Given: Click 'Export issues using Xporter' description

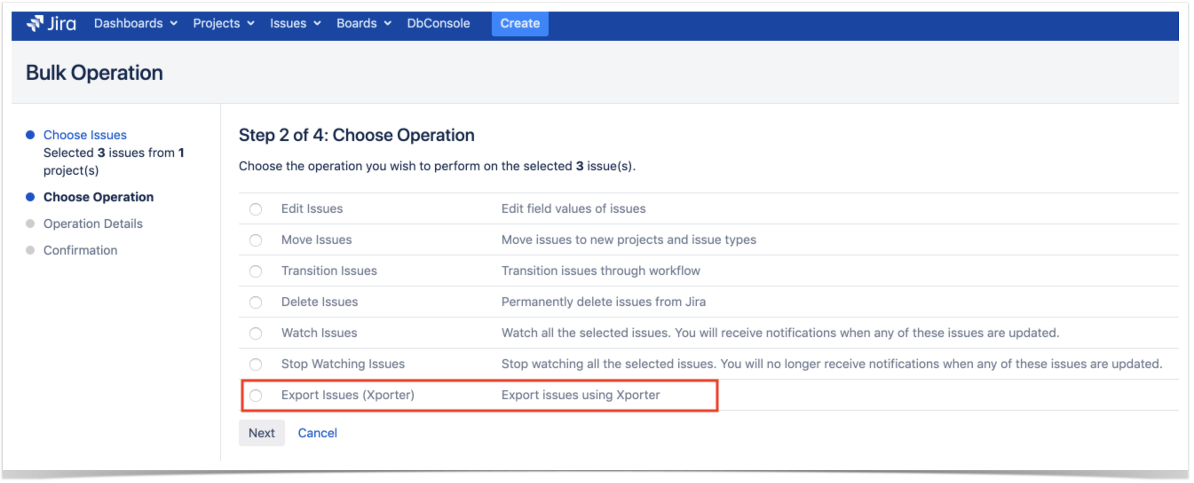Looking at the screenshot, I should [580, 395].
